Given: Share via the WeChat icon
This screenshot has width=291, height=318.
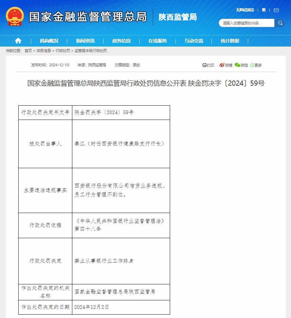Looking at the screenshot, I should click(x=237, y=65).
